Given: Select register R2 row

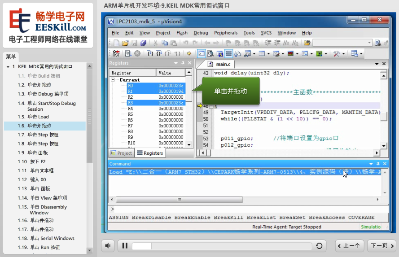Looking at the screenshot, I should (156, 97).
